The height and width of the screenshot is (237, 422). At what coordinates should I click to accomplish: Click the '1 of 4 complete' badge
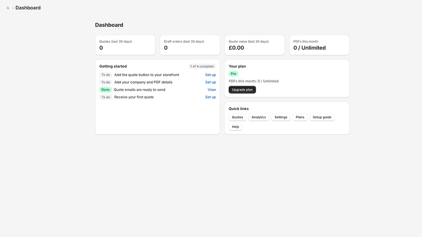click(202, 66)
